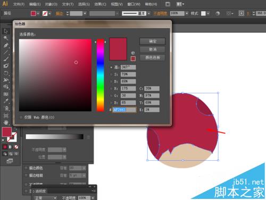Select the Hand tool
This screenshot has width=266, height=200.
pyautogui.click(x=6, y=123)
